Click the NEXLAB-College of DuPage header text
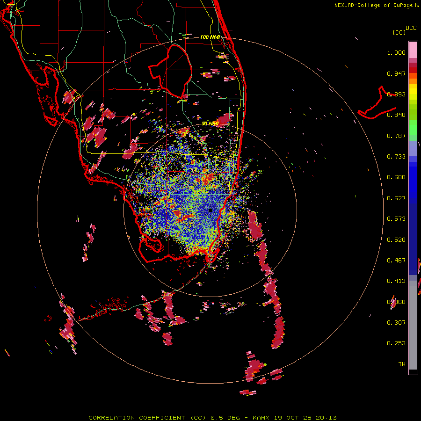Viewport: 421px width, 421px height. pyautogui.click(x=373, y=5)
